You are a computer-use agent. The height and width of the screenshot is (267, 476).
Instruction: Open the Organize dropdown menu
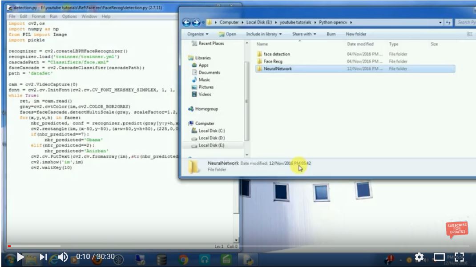click(x=198, y=34)
